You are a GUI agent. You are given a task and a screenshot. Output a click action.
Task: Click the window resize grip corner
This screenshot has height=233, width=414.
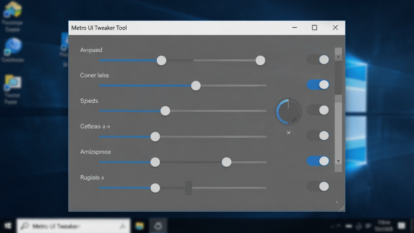(342, 208)
